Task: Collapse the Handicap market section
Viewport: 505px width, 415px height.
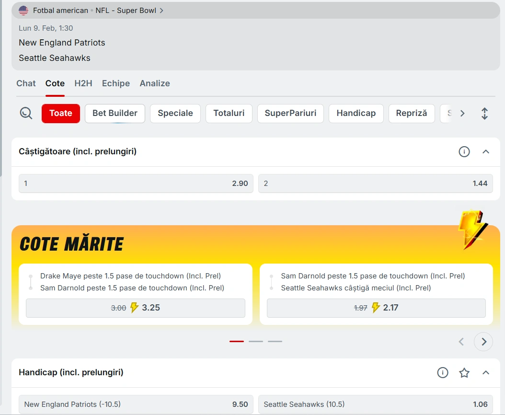Action: pos(486,372)
